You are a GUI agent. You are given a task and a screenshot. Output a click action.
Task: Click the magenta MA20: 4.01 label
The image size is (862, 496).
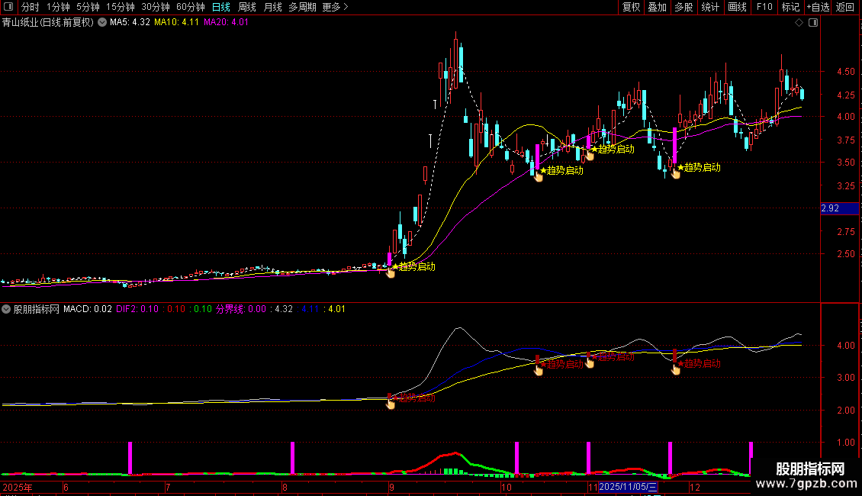click(226, 23)
